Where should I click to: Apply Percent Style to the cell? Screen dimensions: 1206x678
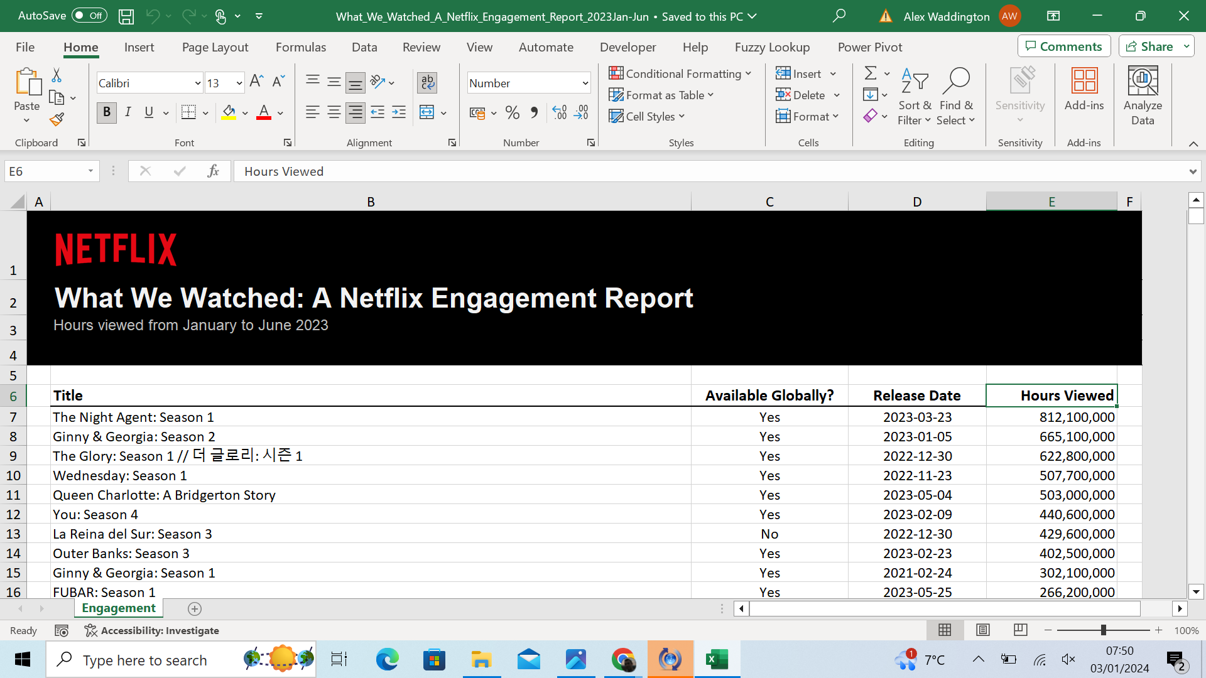[x=512, y=112]
